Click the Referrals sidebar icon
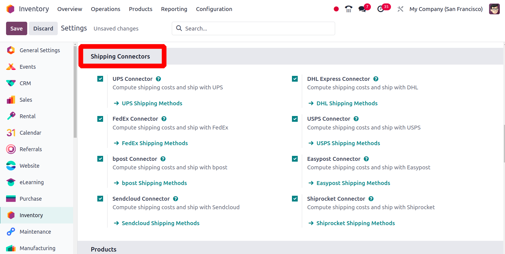The width and height of the screenshot is (505, 254). (x=11, y=149)
